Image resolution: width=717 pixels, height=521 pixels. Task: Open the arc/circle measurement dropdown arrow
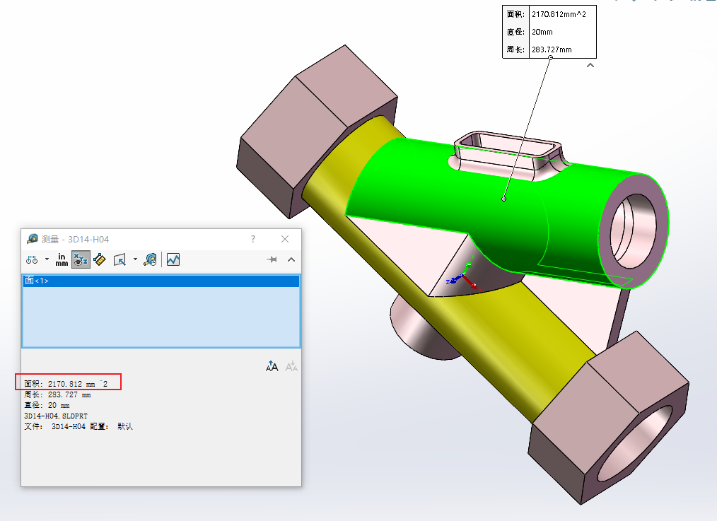[x=46, y=259]
